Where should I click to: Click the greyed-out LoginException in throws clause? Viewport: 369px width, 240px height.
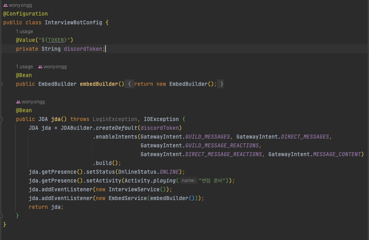[115, 119]
